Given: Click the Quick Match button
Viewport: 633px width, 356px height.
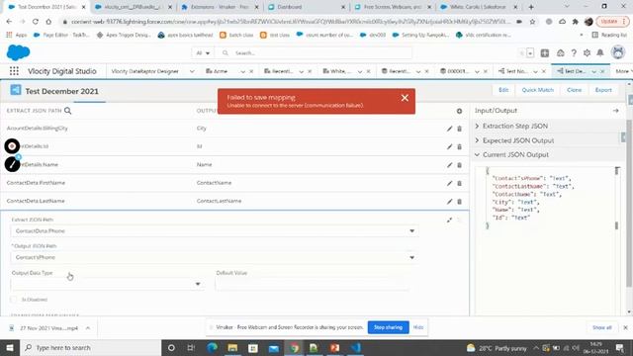Looking at the screenshot, I should point(537,90).
